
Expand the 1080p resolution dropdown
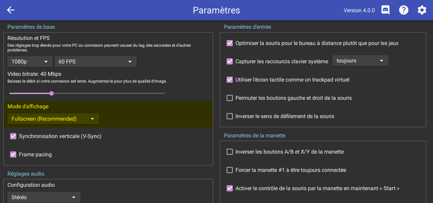click(x=30, y=62)
